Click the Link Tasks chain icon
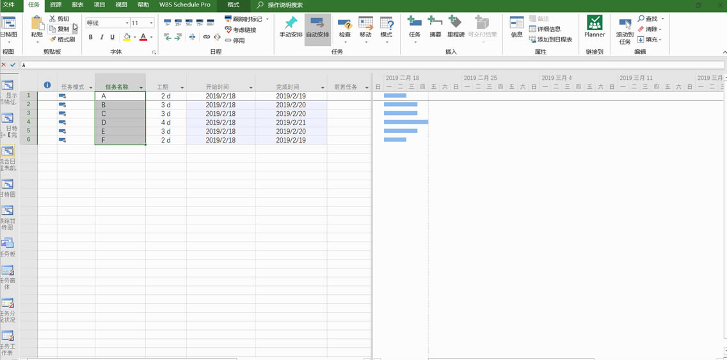Screen dimensions: 727x360 tap(206, 37)
